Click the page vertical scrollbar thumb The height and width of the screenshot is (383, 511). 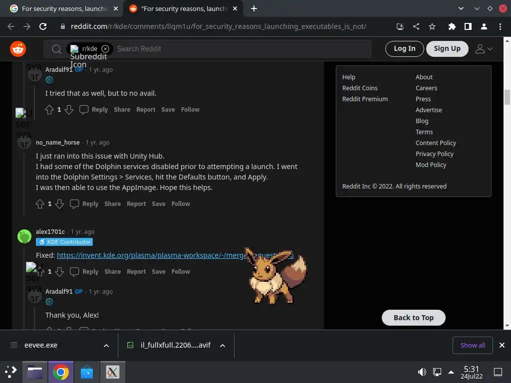507,97
